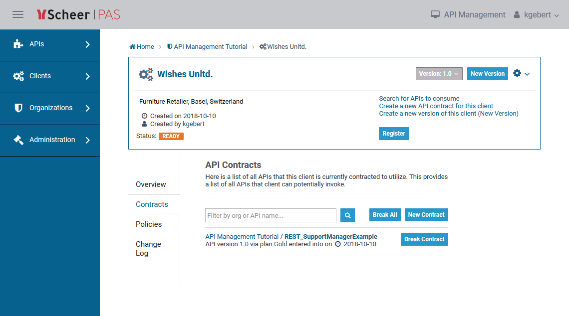Image resolution: width=569 pixels, height=316 pixels.
Task: Expand the Administration sidebar chevron
Action: (x=88, y=140)
